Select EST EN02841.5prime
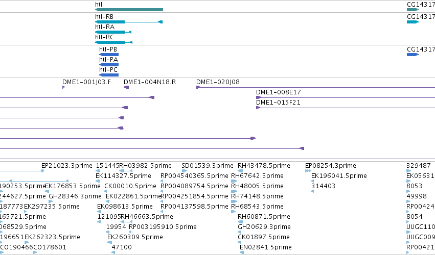The image size is (435, 255). [266, 247]
